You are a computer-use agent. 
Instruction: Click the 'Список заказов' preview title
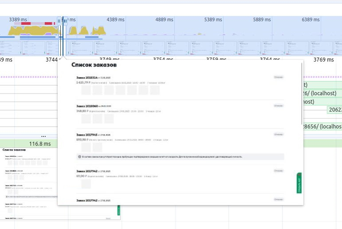pyautogui.click(x=94, y=65)
